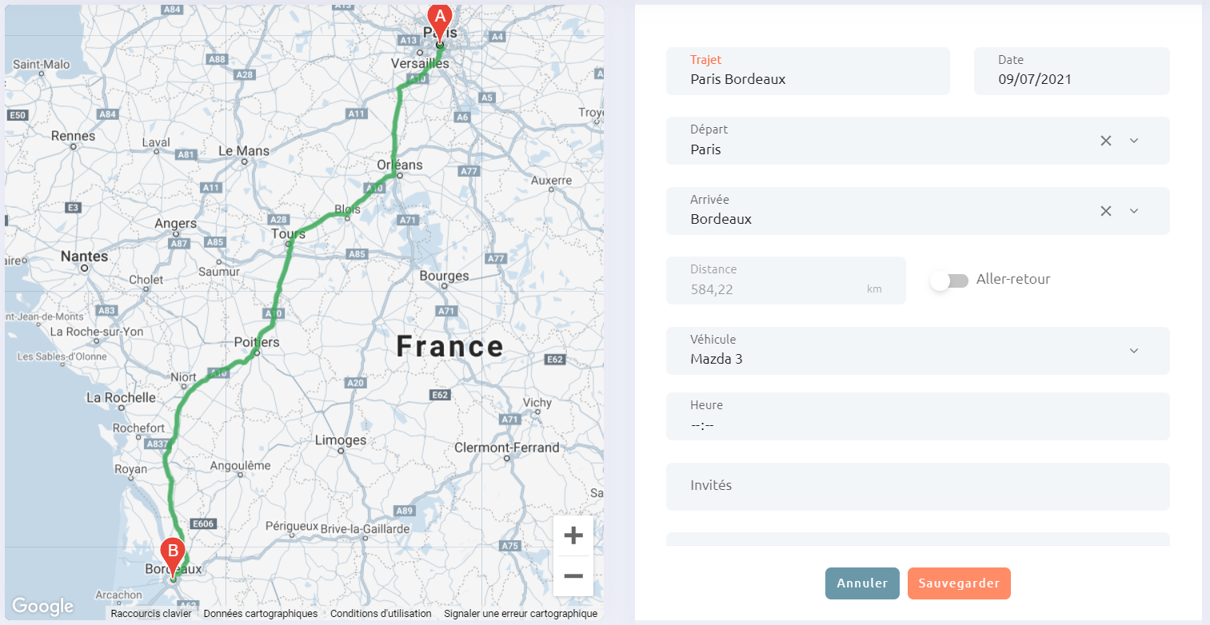Viewport: 1210px width, 625px height.
Task: Click the Invités field
Action: click(x=917, y=486)
